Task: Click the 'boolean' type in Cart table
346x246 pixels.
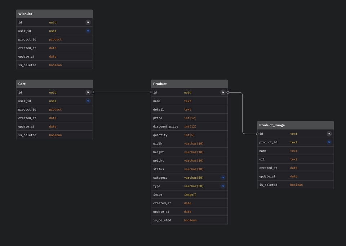Action: (56, 135)
